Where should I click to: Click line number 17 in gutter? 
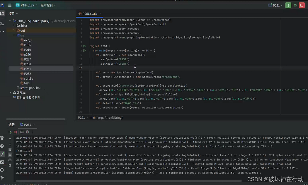tap(81, 90)
